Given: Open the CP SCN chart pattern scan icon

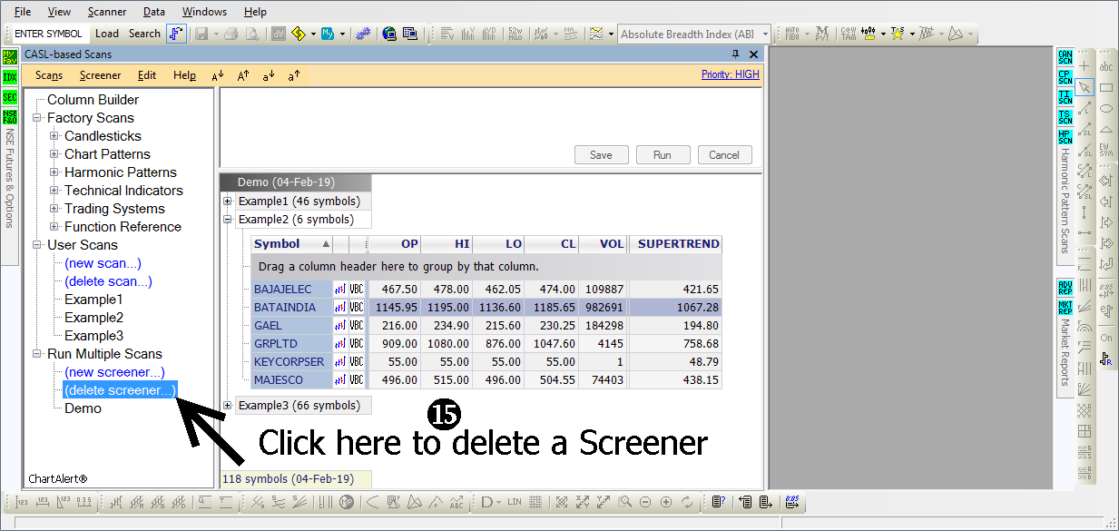Looking at the screenshot, I should [x=1065, y=77].
